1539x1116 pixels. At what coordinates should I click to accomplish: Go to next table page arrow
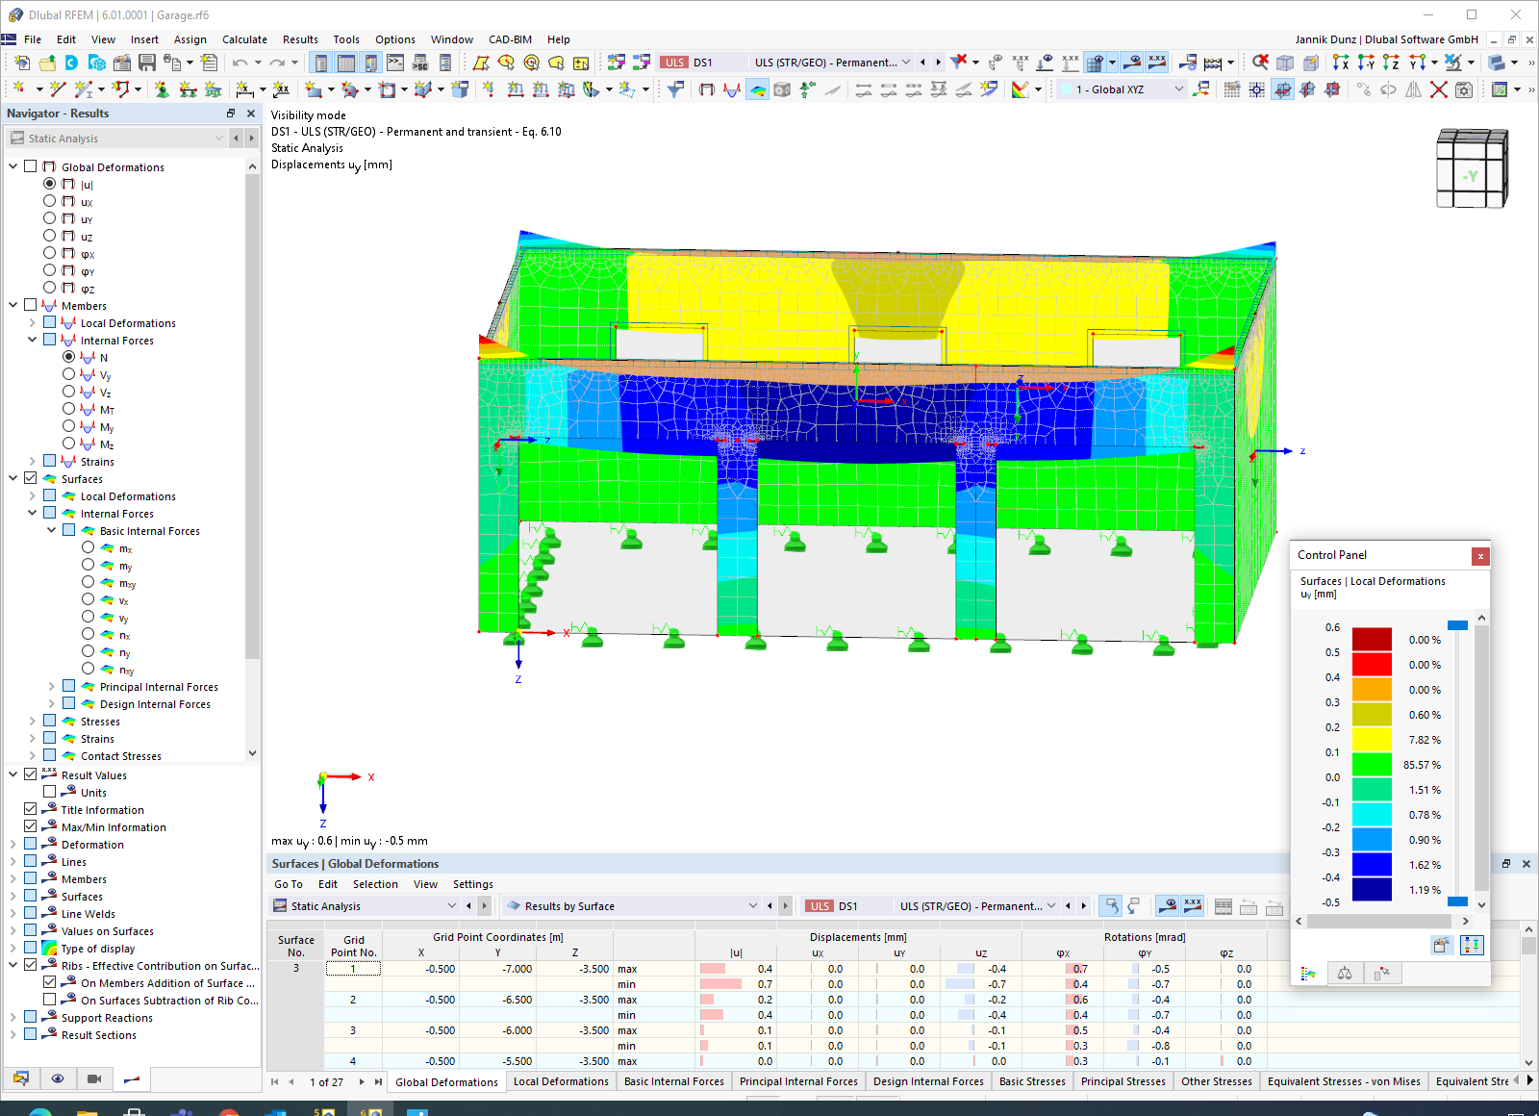(x=362, y=1081)
